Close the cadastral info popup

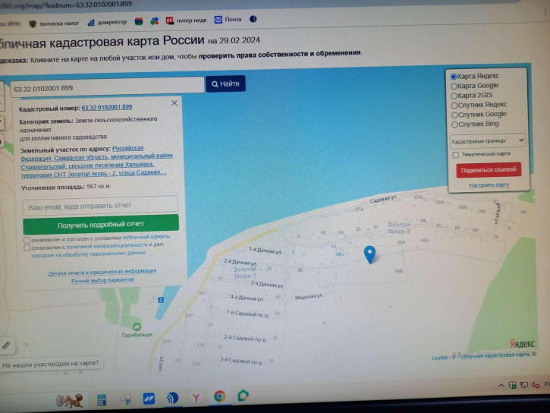pyautogui.click(x=174, y=103)
